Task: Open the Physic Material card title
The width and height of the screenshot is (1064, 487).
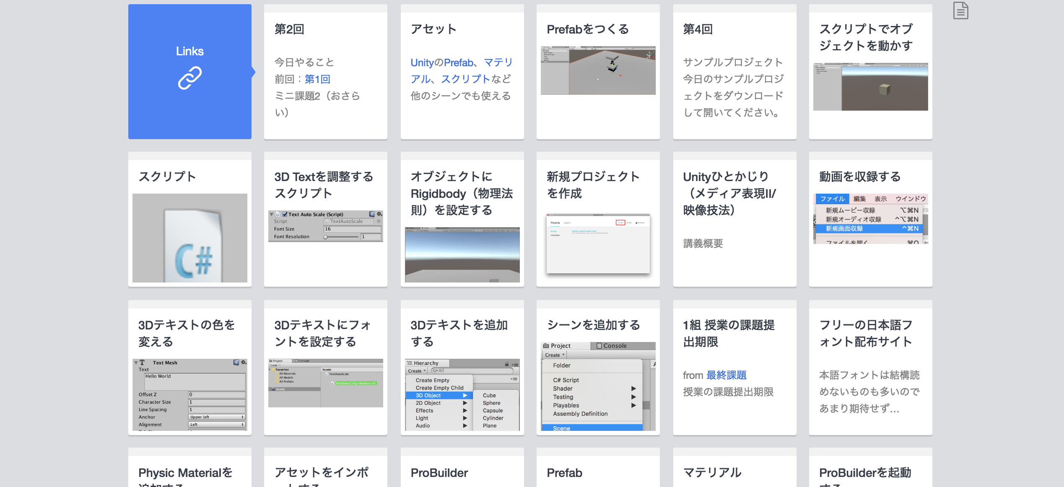Action: pos(185,477)
